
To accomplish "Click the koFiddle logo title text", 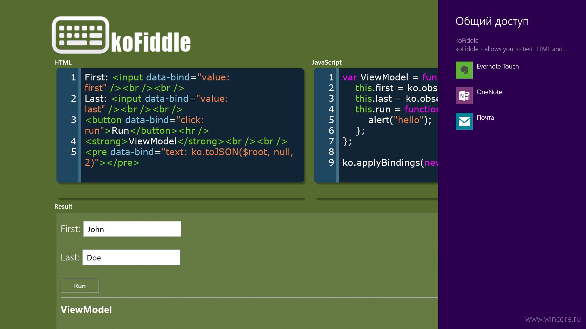I will point(151,42).
